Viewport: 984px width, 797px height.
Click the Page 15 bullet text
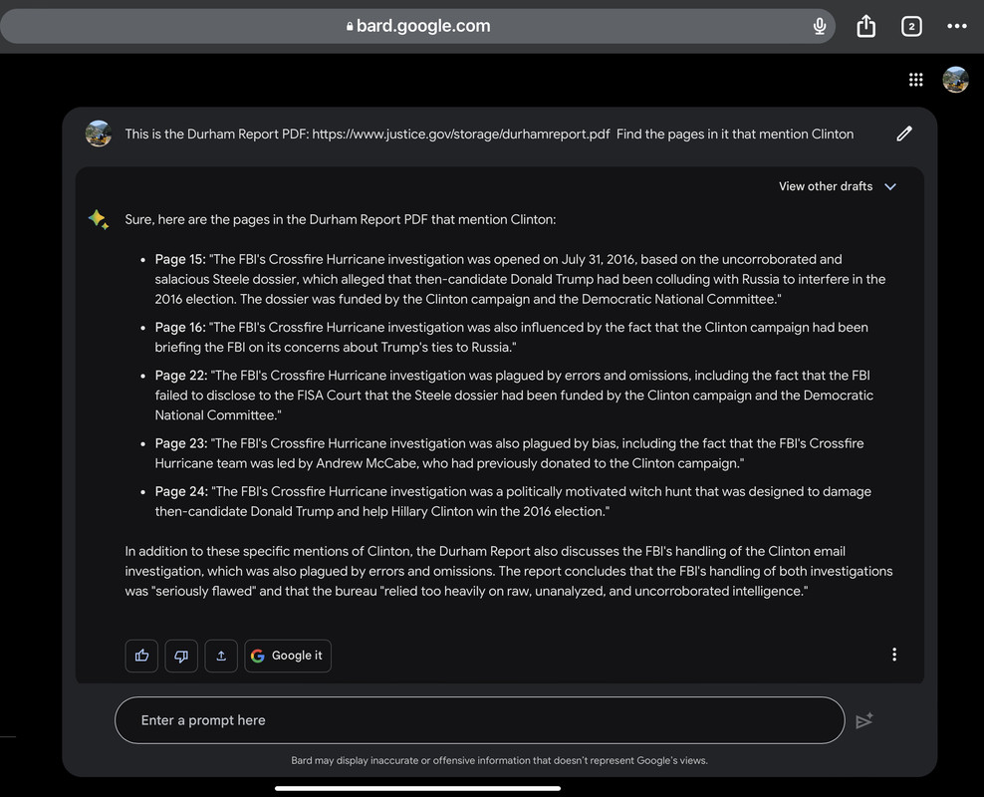[x=520, y=279]
